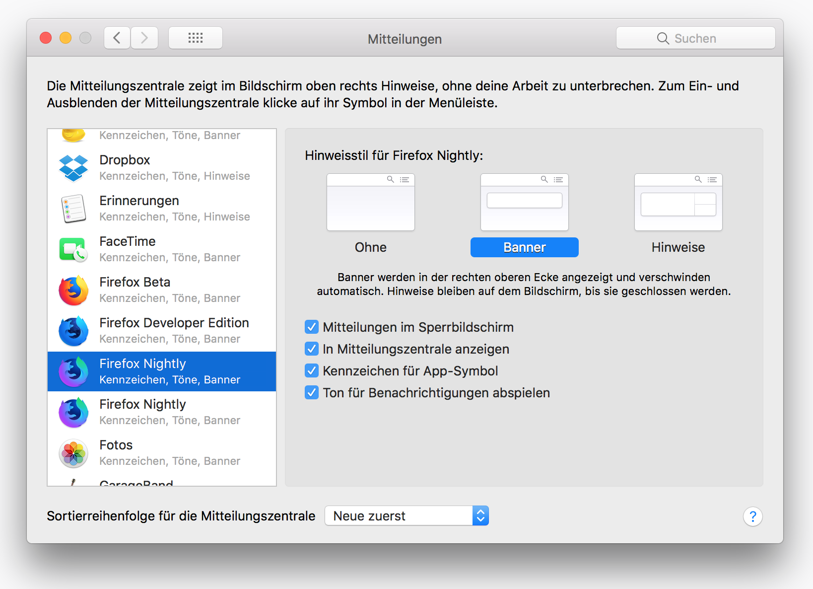
Task: Click the icon of the unselected Firefox Nightly row
Action: tap(73, 412)
